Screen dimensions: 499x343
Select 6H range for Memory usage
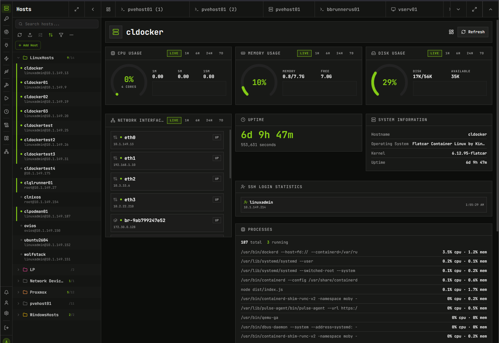pyautogui.click(x=328, y=53)
